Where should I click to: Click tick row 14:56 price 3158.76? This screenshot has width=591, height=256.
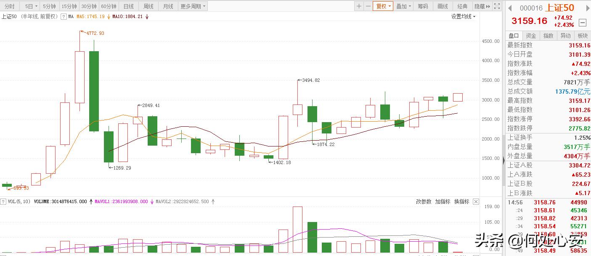545,203
